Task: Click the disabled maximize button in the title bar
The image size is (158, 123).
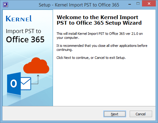Action: 138,4
